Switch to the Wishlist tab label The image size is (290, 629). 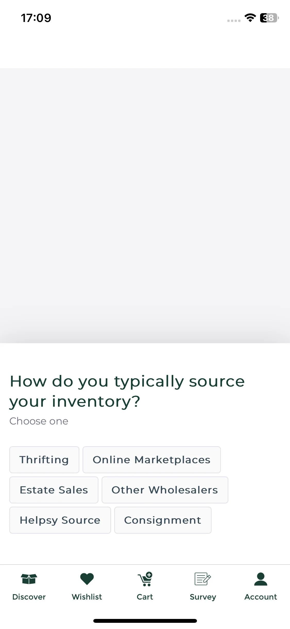pos(87,597)
